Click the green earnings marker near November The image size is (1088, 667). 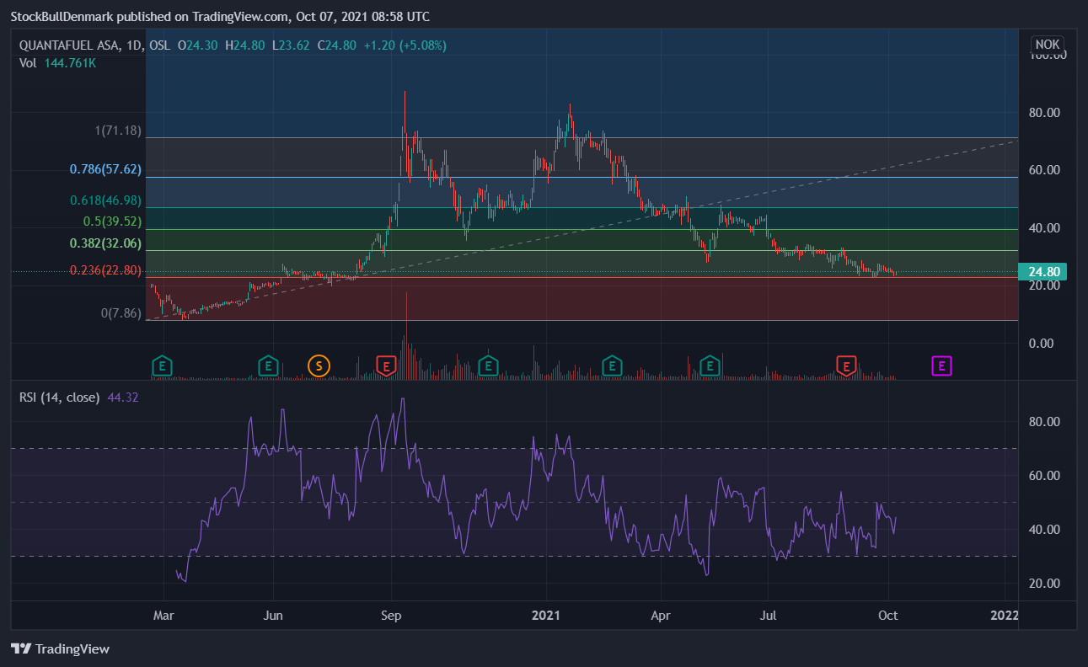pyautogui.click(x=487, y=366)
